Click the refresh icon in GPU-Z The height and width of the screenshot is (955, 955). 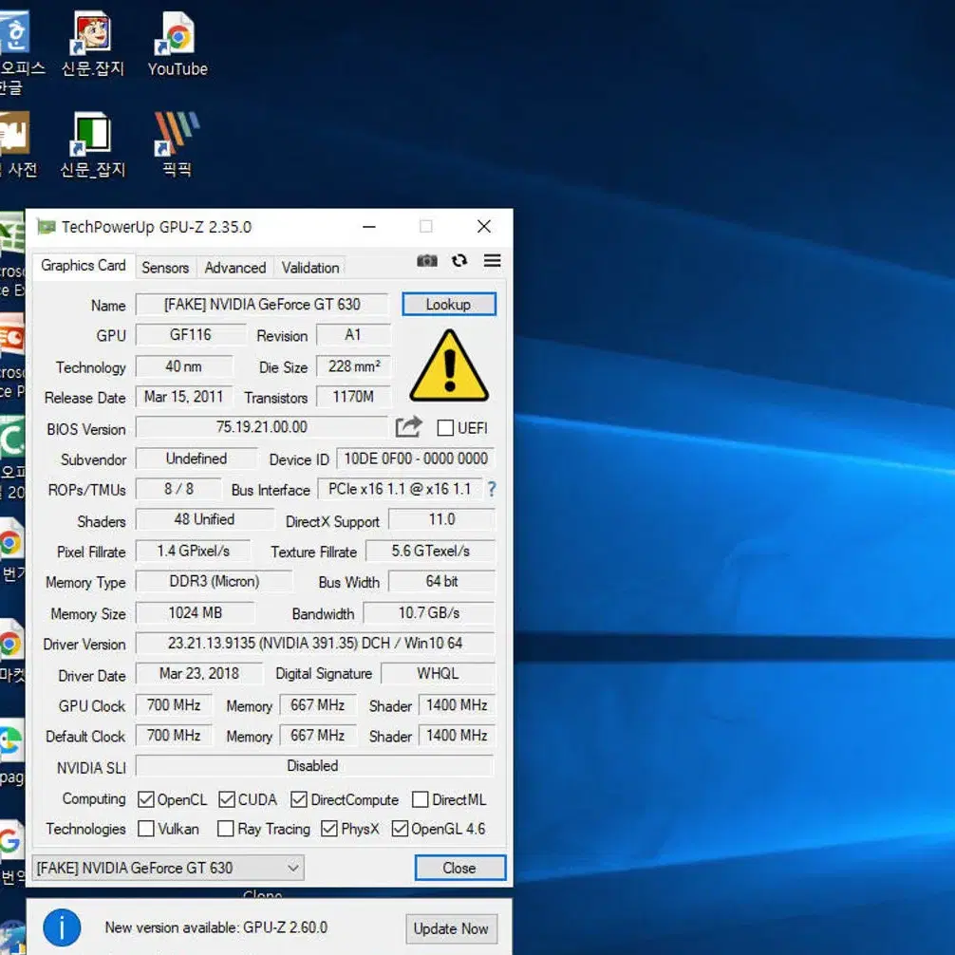[459, 261]
